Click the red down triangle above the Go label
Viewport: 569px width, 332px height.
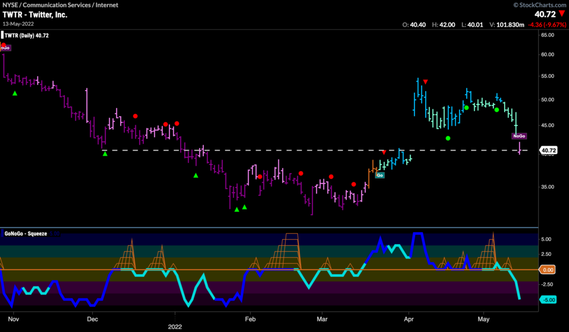pos(385,152)
